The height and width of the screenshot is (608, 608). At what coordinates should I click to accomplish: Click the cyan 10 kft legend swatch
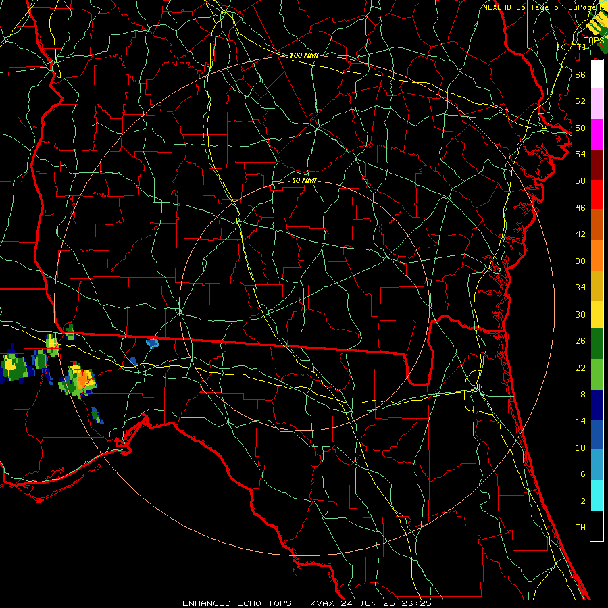click(597, 495)
